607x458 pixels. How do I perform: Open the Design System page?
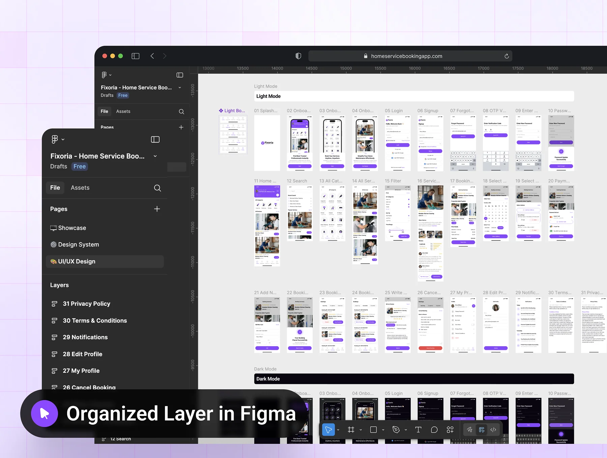(x=75, y=244)
